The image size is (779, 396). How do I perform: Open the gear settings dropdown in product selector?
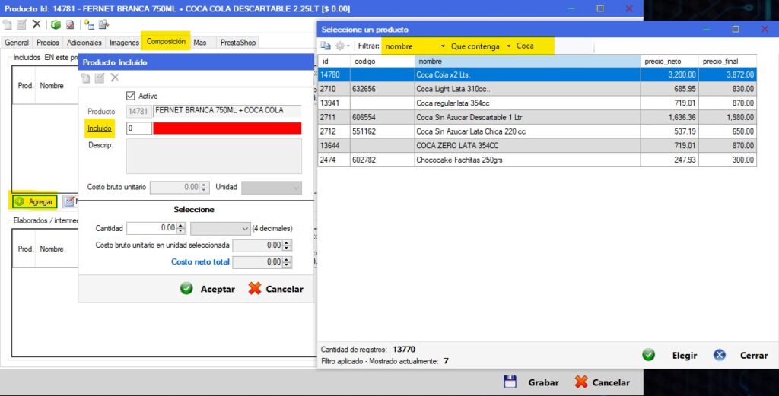pos(343,46)
